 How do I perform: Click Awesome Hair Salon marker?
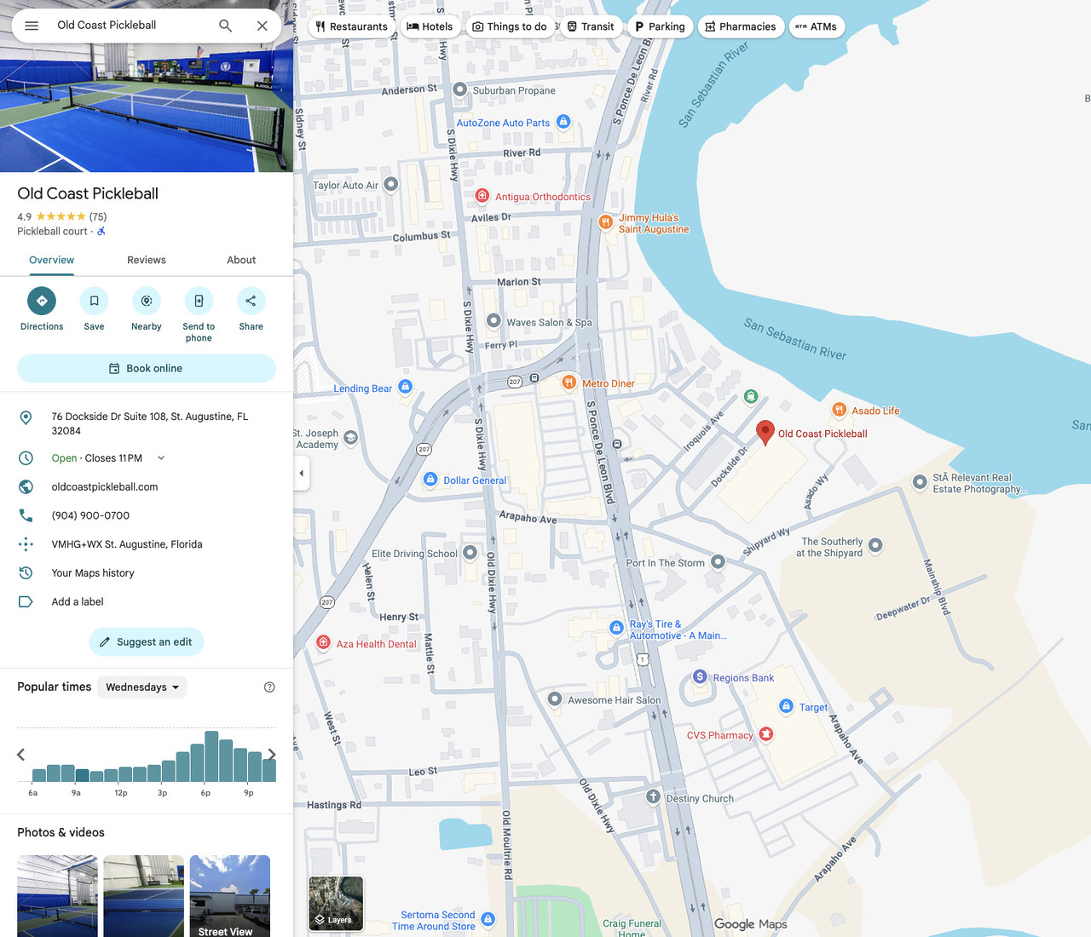(x=555, y=699)
